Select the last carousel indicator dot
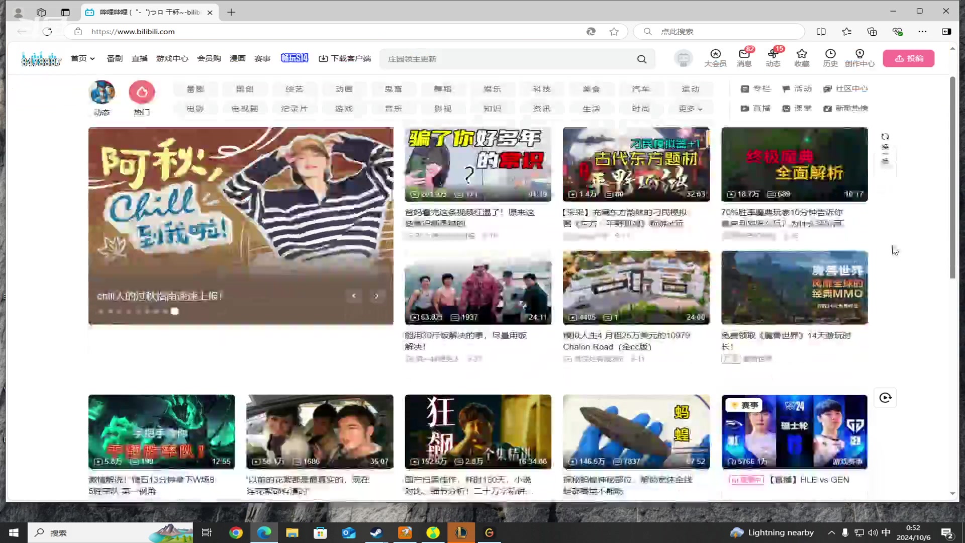965x543 pixels. (x=174, y=311)
